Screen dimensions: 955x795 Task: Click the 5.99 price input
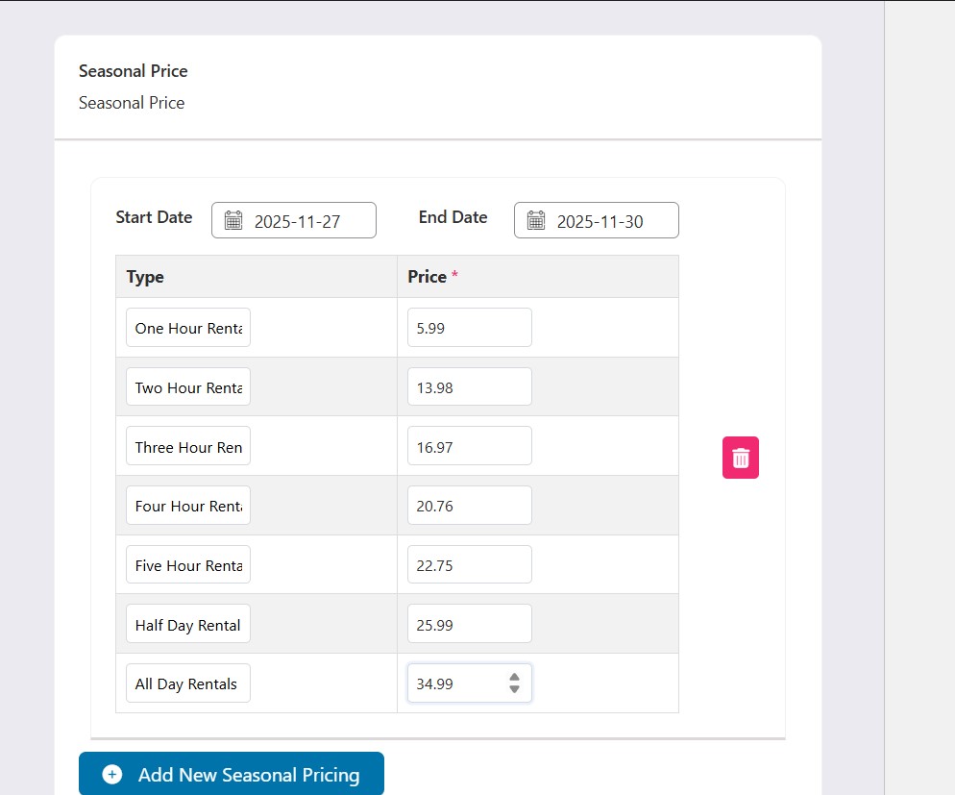click(x=469, y=328)
